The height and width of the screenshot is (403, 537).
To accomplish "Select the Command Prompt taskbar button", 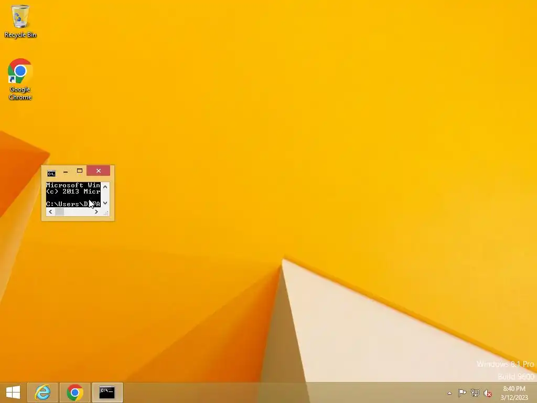I will tap(107, 393).
